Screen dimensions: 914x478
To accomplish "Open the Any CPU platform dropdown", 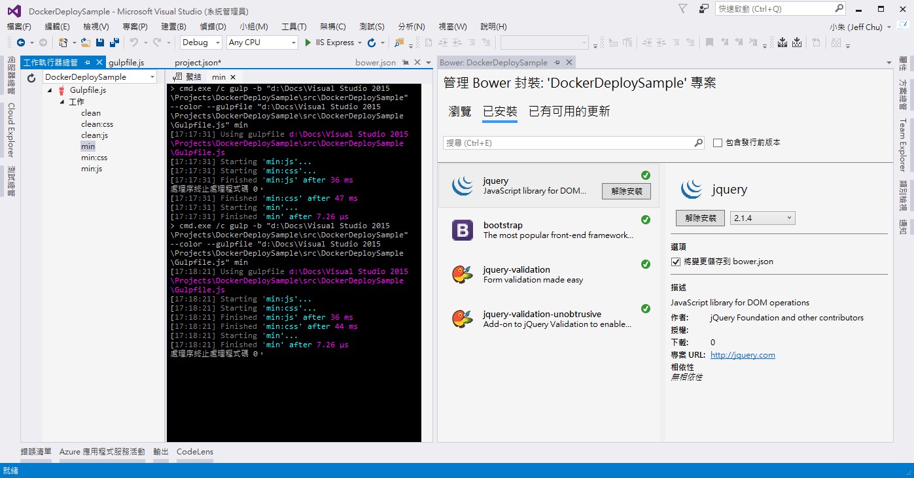I will [x=262, y=43].
